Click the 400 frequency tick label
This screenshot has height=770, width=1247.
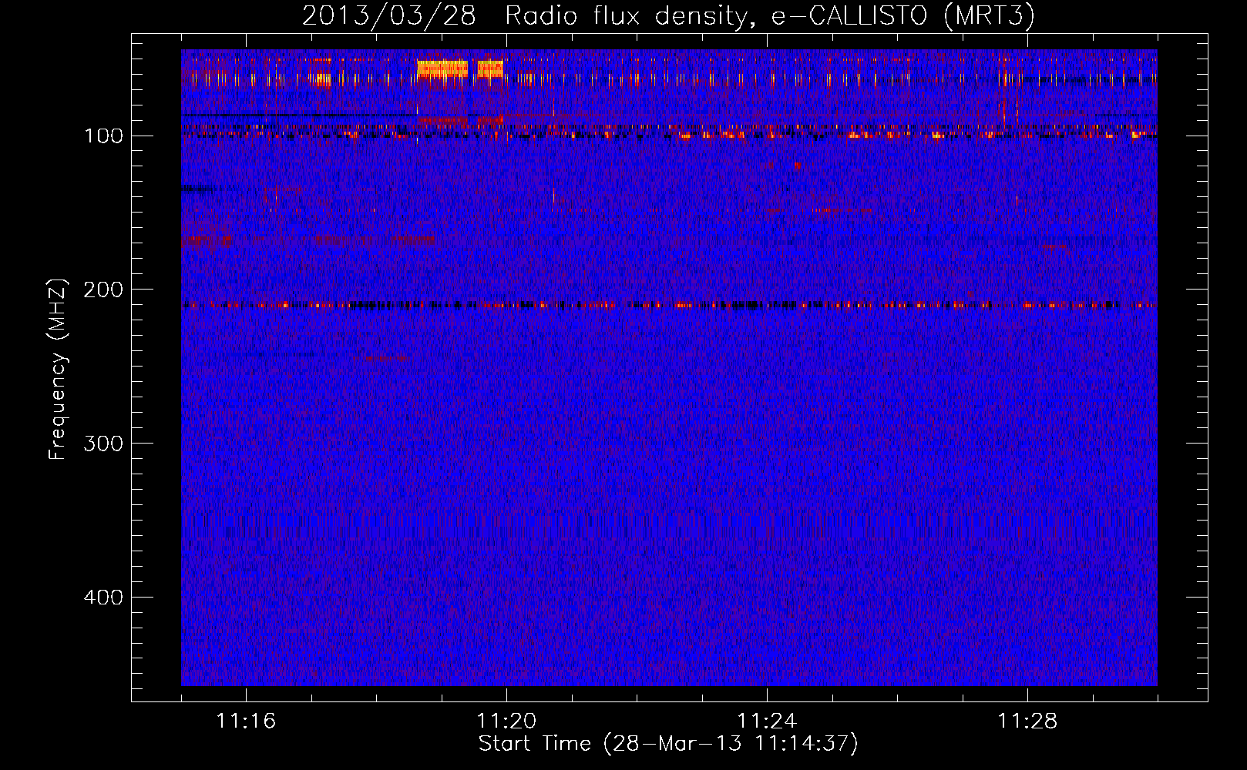click(103, 598)
